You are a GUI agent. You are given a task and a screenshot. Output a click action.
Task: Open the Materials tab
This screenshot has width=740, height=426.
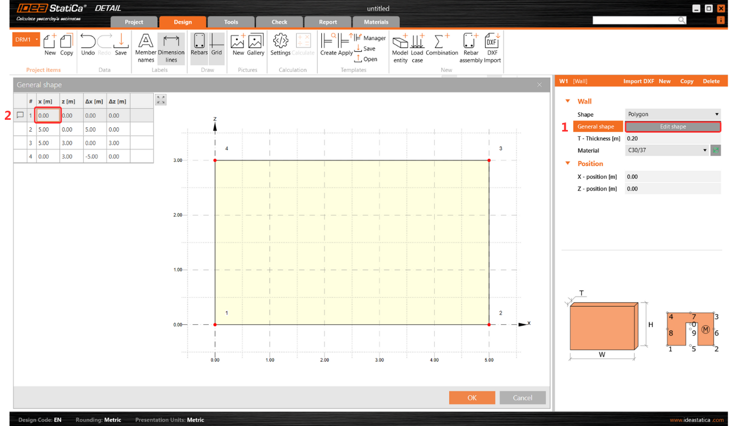[x=376, y=22]
